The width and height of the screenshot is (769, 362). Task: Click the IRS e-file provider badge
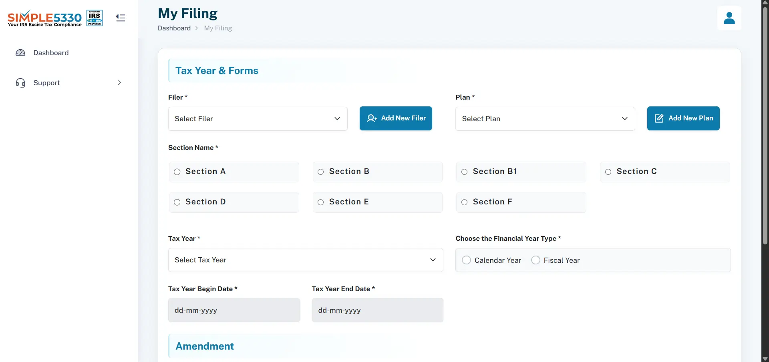pyautogui.click(x=95, y=18)
